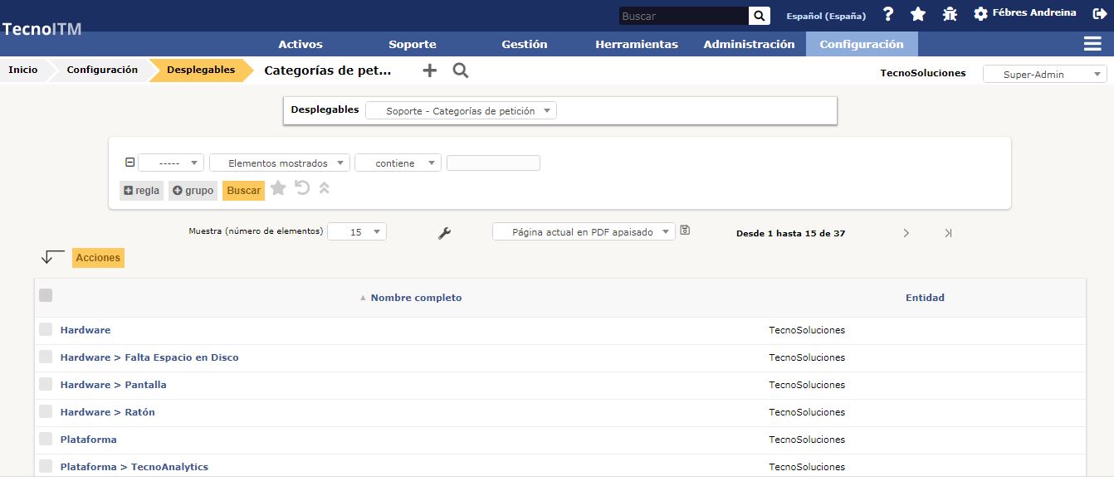This screenshot has height=481, width=1114.
Task: Click the search criteria text field
Action: (493, 163)
